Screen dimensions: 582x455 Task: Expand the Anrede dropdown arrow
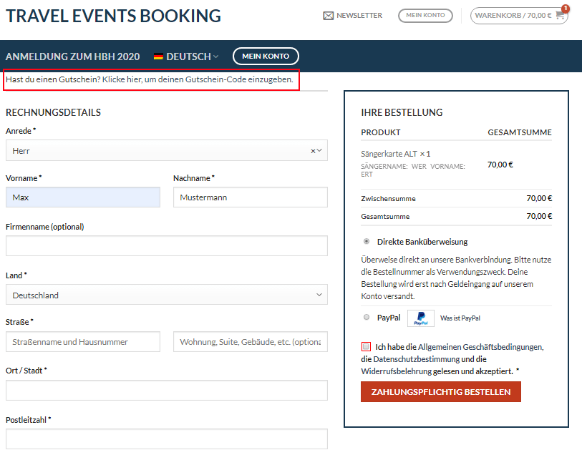point(319,150)
